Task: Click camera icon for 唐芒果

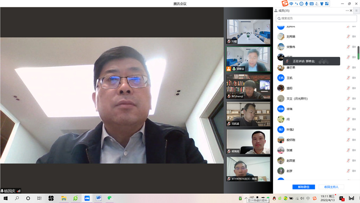Action: (354, 68)
